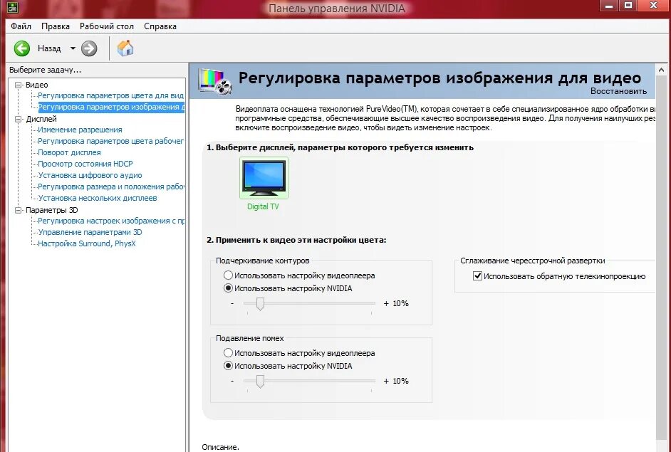Click the NVIDIA icon in the title bar
671x452 pixels.
12,6
